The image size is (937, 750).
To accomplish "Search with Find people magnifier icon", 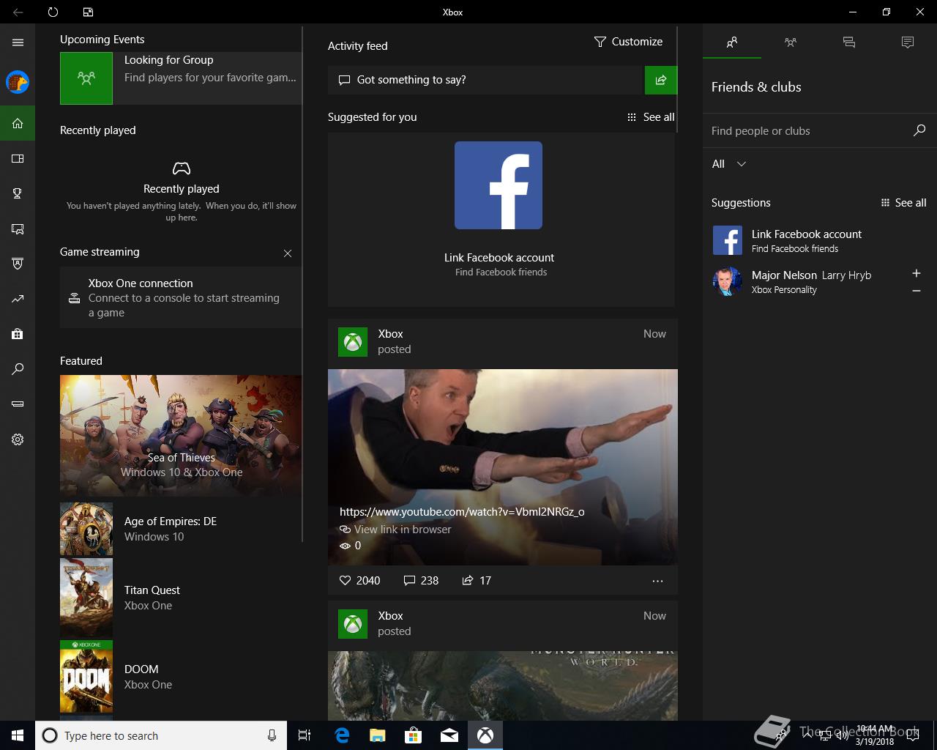I will coord(919,130).
